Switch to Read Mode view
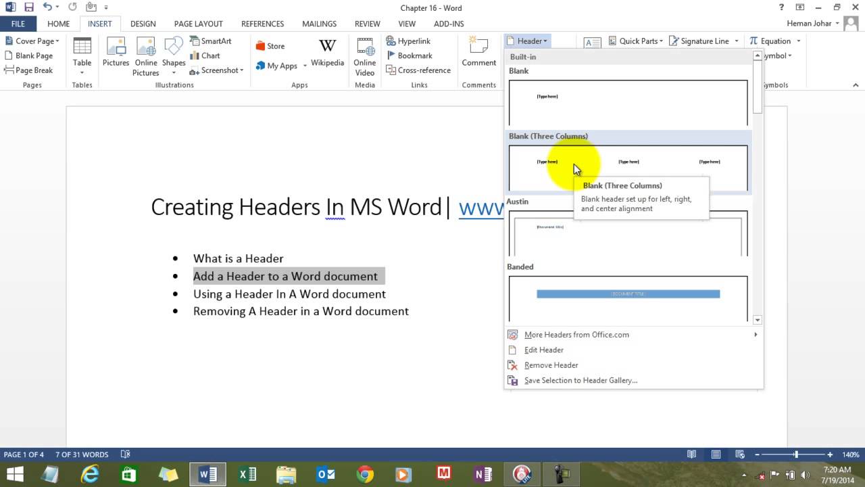Screen dimensions: 865x487 (x=691, y=455)
